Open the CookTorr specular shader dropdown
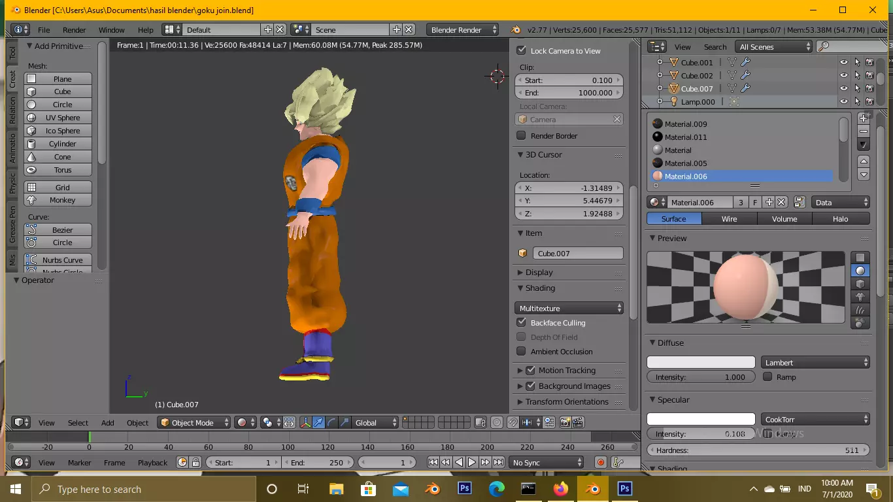 (815, 419)
